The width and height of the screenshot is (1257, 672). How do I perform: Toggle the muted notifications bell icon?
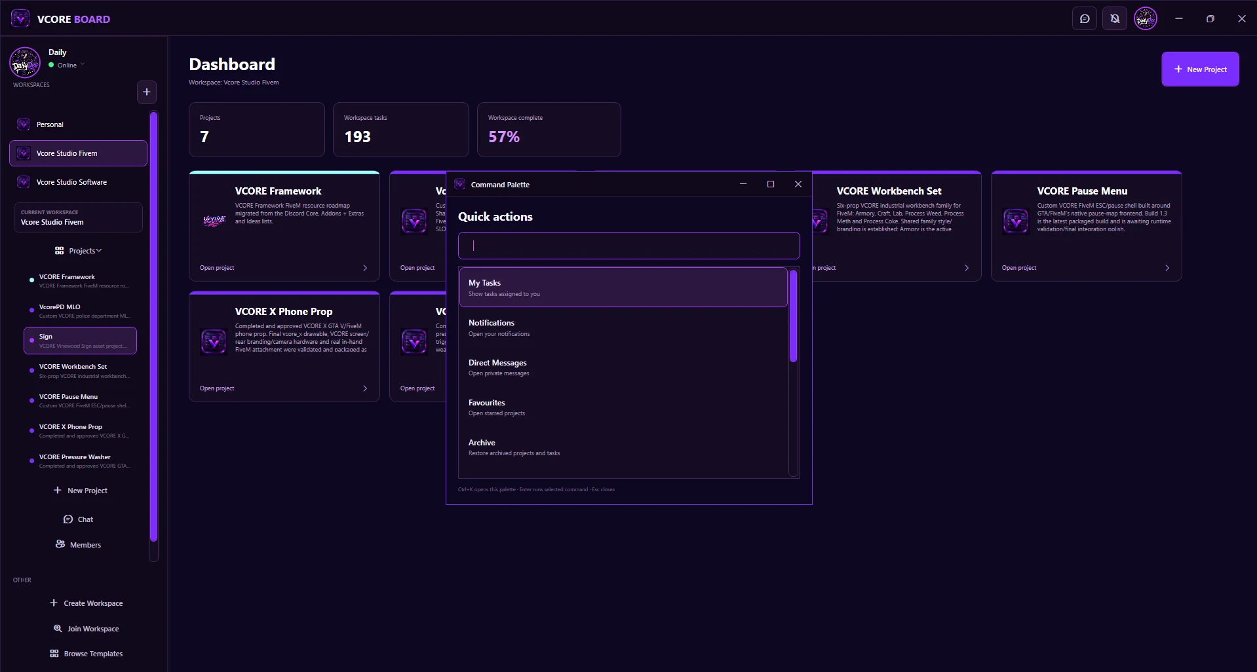tap(1115, 19)
